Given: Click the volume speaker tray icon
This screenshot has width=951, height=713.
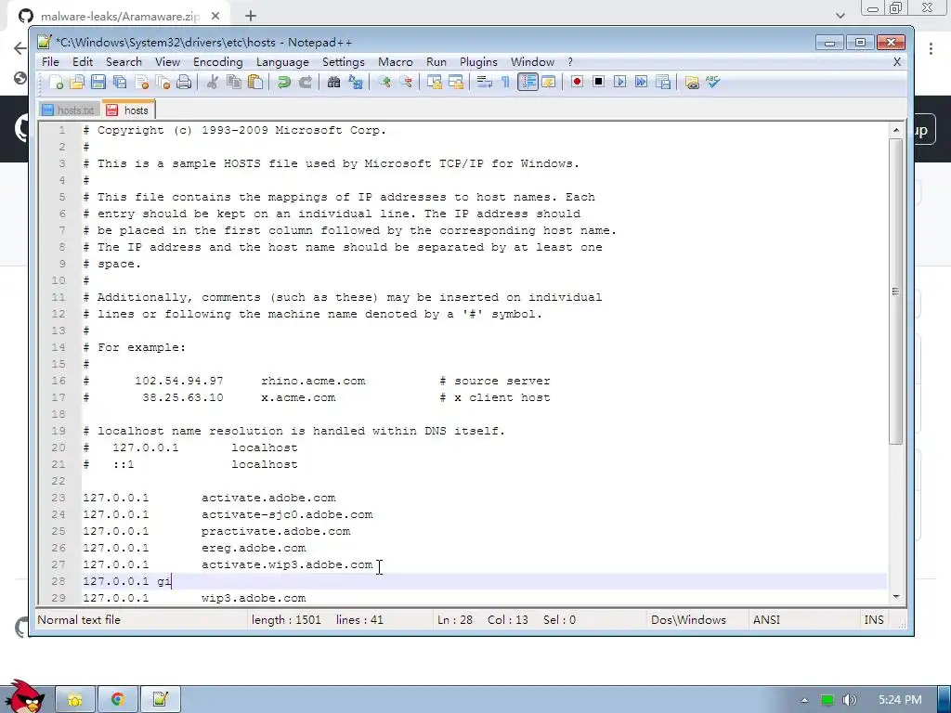Looking at the screenshot, I should point(850,700).
